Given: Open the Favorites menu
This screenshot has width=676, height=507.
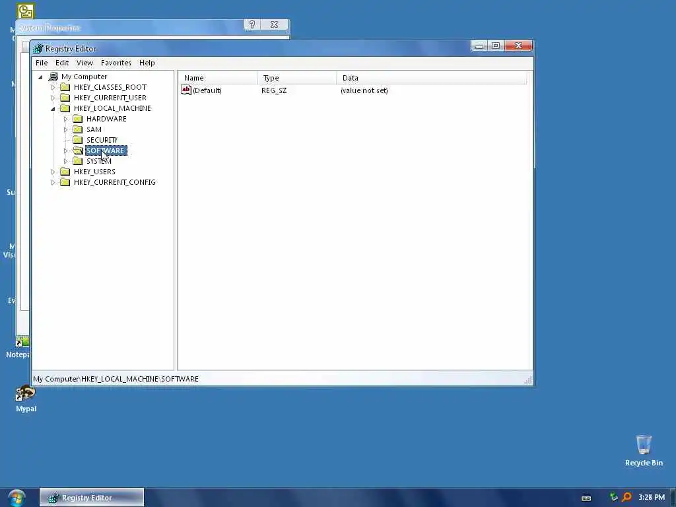Looking at the screenshot, I should coord(116,63).
